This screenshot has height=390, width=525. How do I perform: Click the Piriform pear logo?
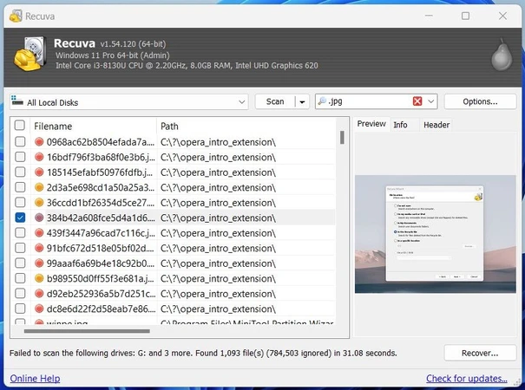click(503, 53)
